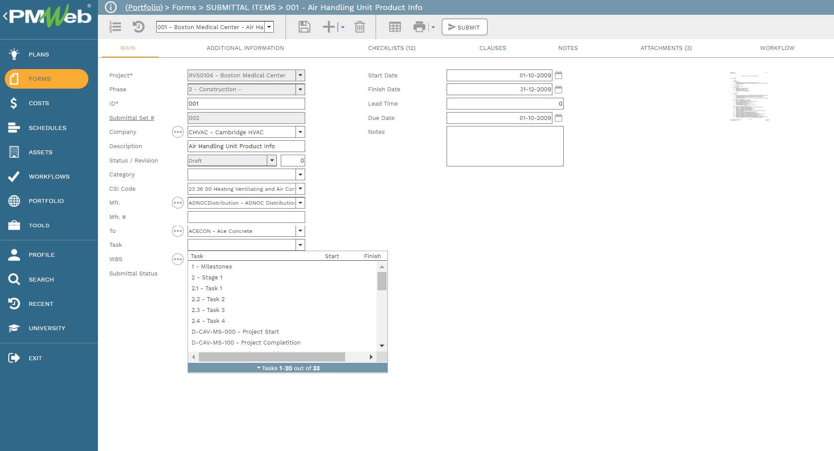Switch to the Main tab
Screen dimensions: 834x451
(128, 48)
